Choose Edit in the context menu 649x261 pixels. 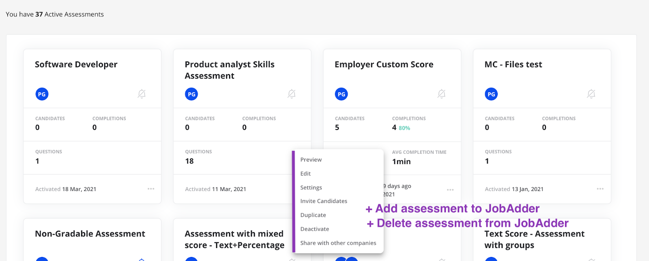305,174
